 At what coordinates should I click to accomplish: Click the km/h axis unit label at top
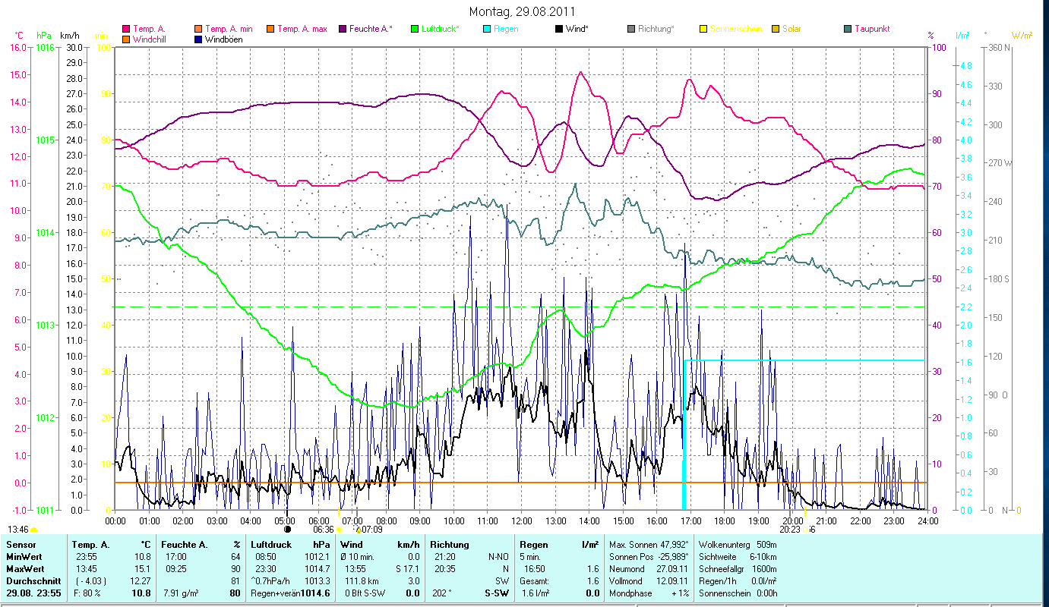[69, 36]
